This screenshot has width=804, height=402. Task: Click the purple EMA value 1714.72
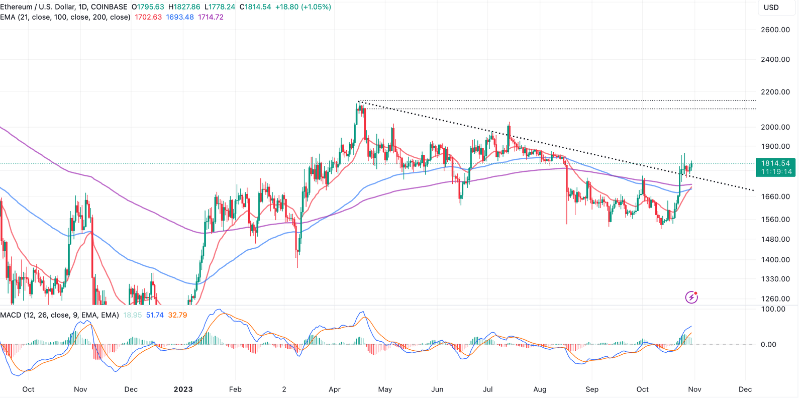211,17
